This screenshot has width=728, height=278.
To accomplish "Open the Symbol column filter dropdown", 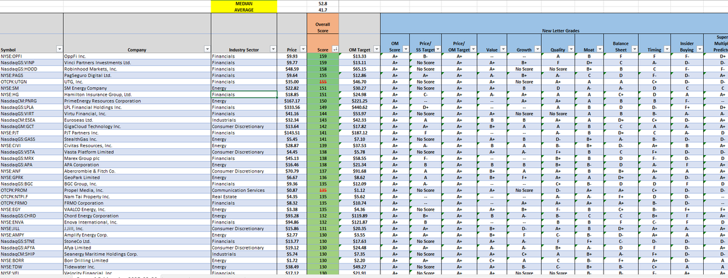I will 59,50.
